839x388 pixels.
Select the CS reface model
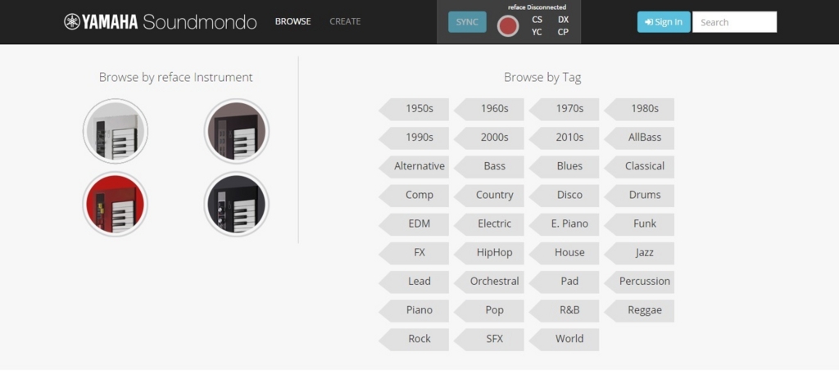537,20
